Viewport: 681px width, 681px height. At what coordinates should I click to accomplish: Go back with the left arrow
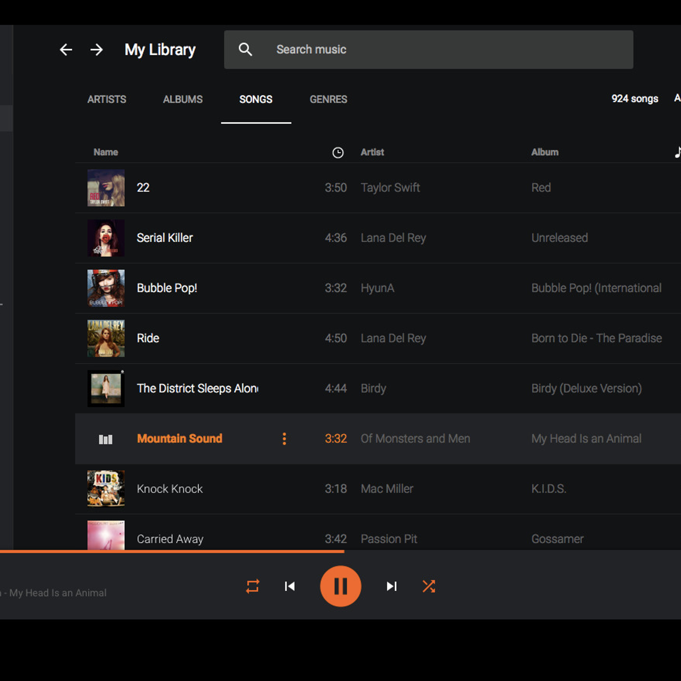pos(66,50)
